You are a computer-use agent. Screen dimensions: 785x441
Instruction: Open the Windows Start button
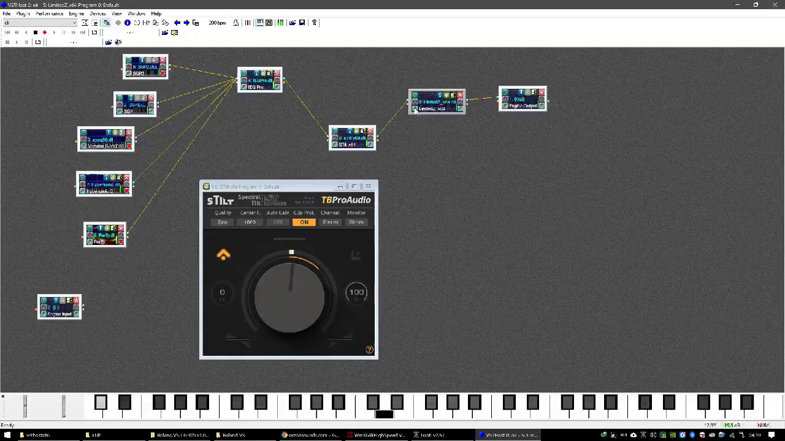click(x=7, y=435)
